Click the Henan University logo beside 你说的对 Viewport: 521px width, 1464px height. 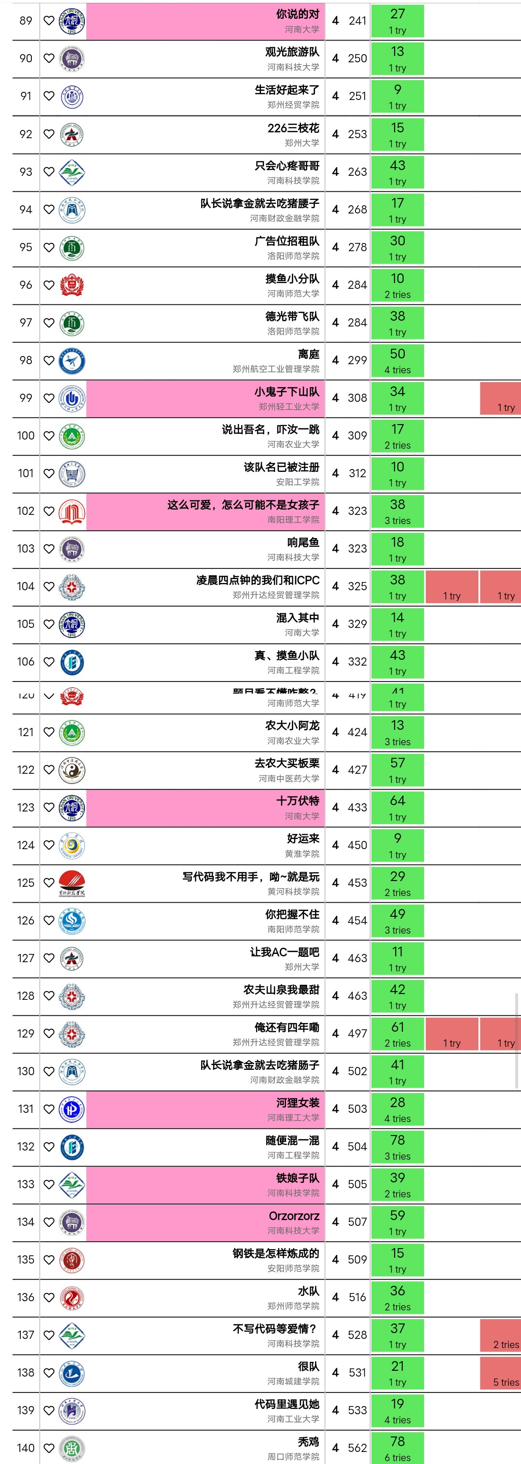click(71, 21)
